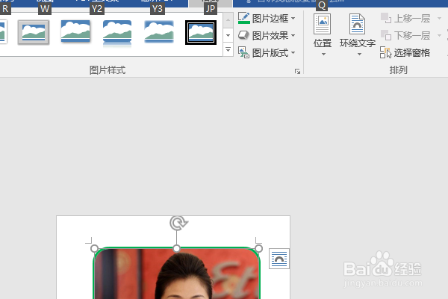Click the Y2 key tip tab
Screen dimensions: 448x299
point(97,9)
